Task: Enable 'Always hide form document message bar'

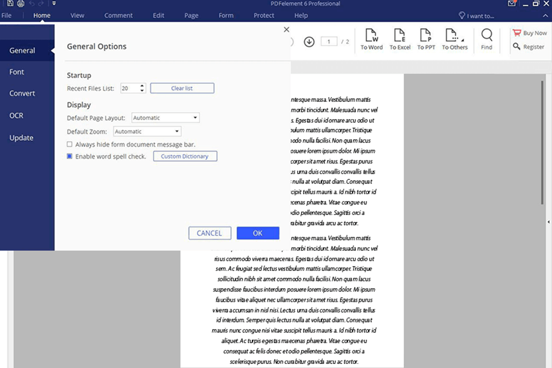Action: point(70,144)
